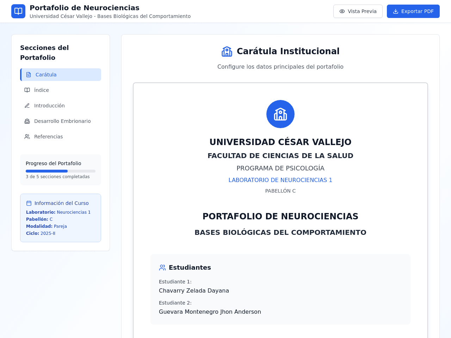Click the document icon beside Carátula

point(29,75)
